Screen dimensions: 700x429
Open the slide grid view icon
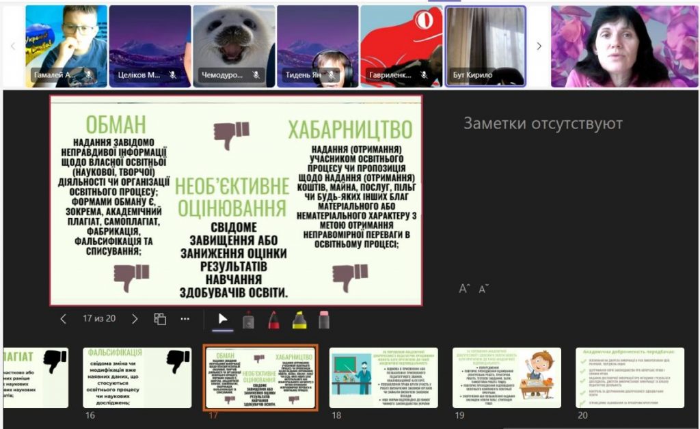[x=160, y=319]
